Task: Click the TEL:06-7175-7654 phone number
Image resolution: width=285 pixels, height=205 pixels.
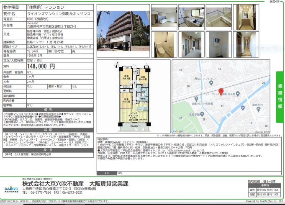Action: click(x=36, y=192)
